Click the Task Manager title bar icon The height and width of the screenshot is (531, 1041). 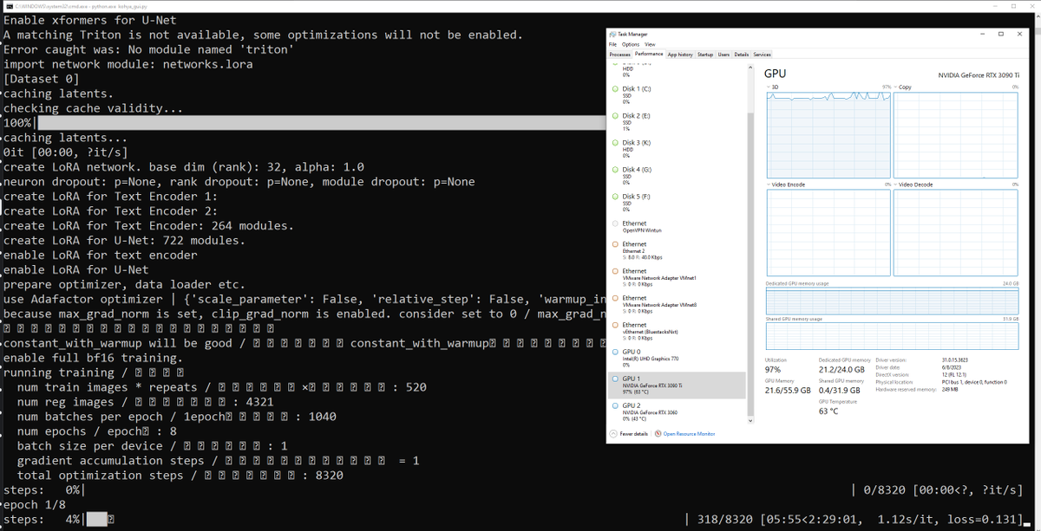click(x=612, y=34)
